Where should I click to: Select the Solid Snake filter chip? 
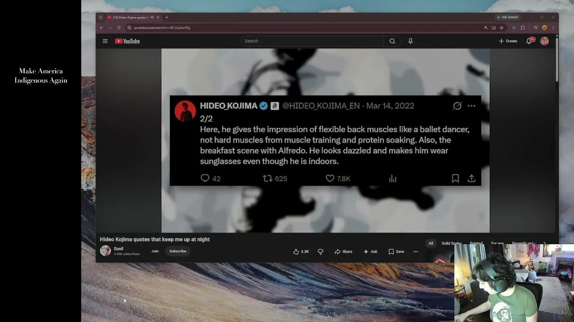[x=452, y=243]
